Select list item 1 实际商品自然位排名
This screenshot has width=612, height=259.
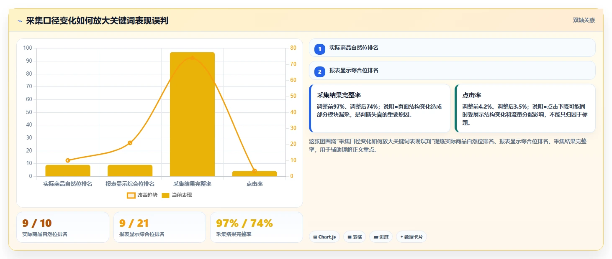click(x=452, y=48)
